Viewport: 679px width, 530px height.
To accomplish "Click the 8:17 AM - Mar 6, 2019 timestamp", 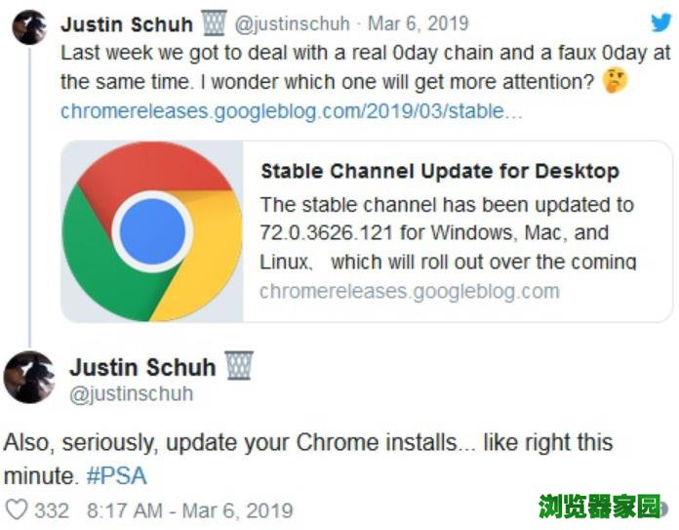I will click(189, 510).
